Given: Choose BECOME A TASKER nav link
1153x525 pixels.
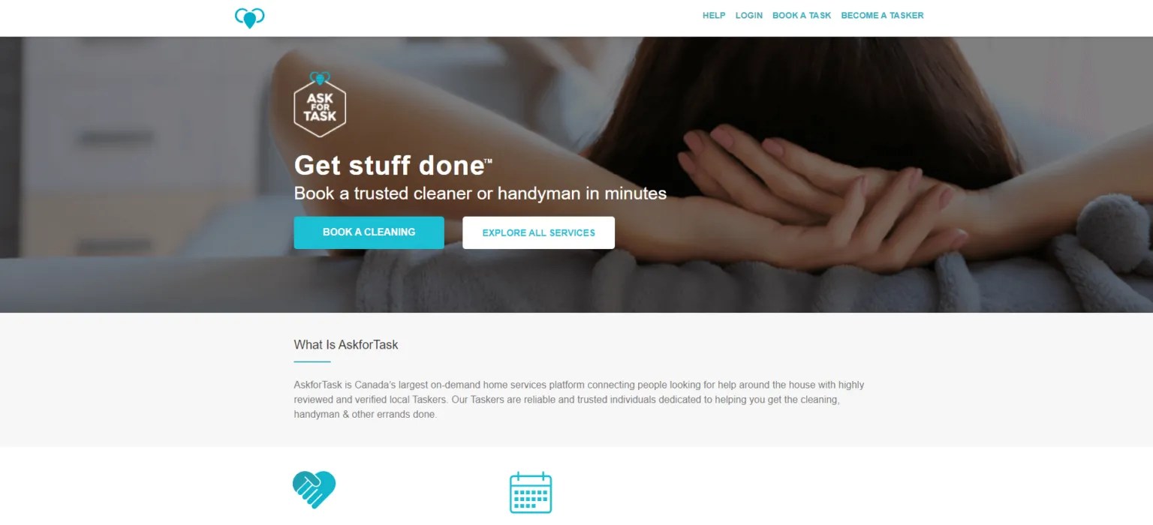Looking at the screenshot, I should pos(882,16).
